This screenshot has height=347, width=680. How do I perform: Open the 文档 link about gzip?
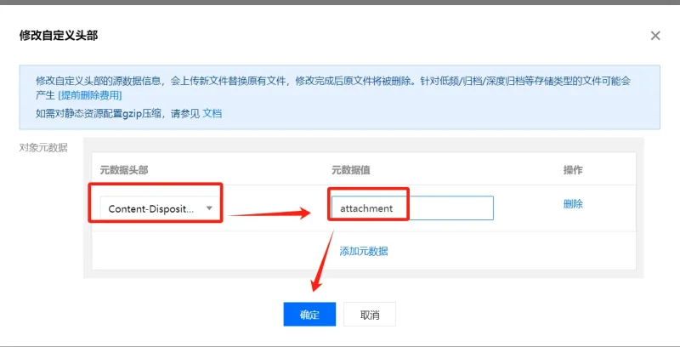click(x=212, y=114)
